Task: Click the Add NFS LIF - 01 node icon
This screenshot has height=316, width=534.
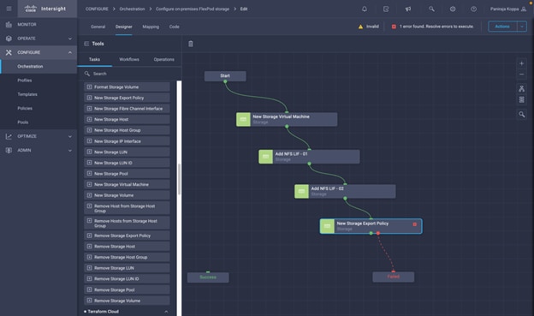Action: point(265,157)
